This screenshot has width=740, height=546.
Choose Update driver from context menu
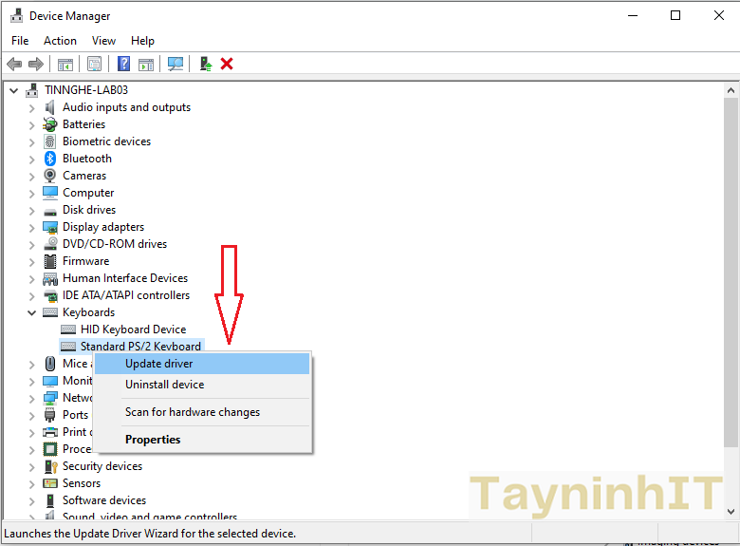pyautogui.click(x=158, y=364)
